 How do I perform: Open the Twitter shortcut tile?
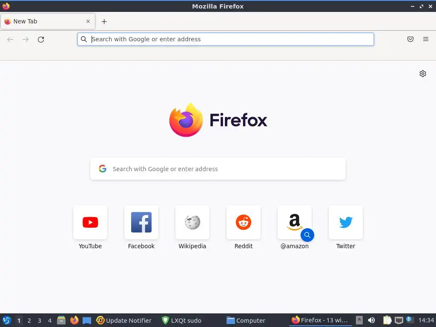pos(346,222)
